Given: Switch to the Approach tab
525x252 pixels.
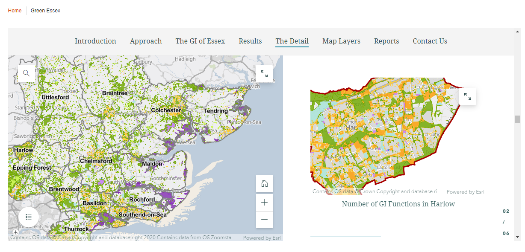Looking at the screenshot, I should pos(146,41).
